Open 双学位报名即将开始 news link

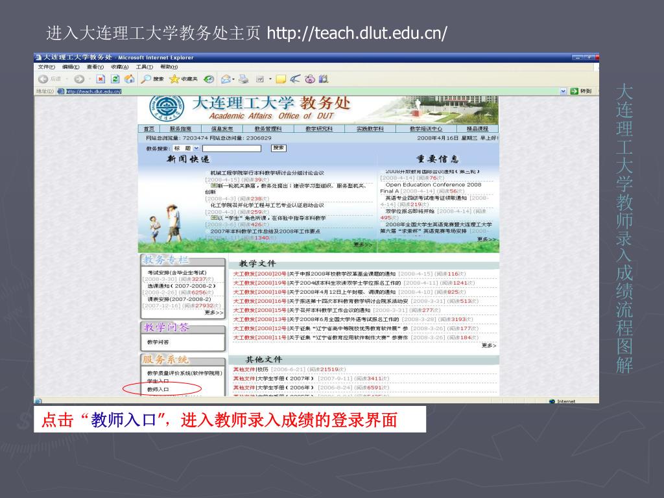click(x=410, y=211)
